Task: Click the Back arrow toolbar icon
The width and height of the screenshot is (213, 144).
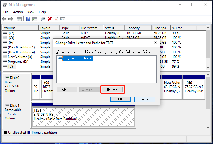Action: tap(4, 19)
